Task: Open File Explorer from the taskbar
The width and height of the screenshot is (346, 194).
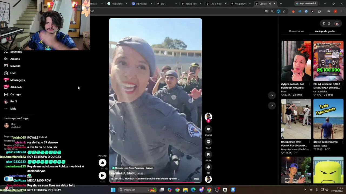Action: coord(185,190)
